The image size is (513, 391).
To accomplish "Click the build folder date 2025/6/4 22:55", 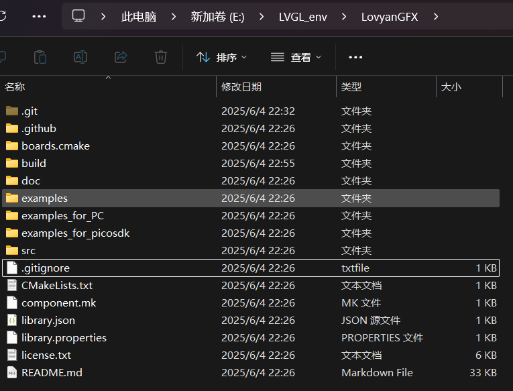I will [258, 163].
